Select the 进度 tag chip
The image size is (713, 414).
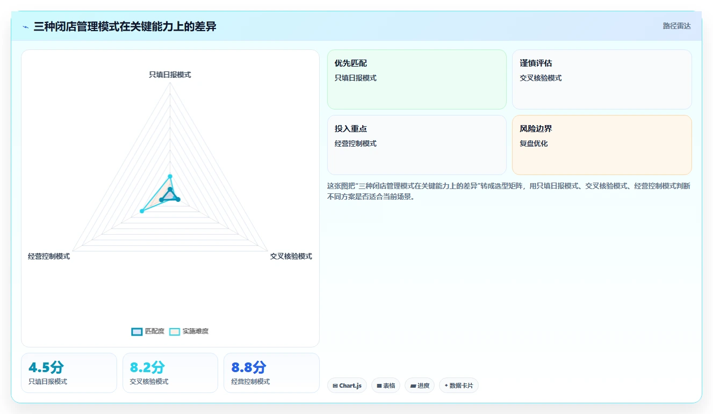click(x=420, y=386)
